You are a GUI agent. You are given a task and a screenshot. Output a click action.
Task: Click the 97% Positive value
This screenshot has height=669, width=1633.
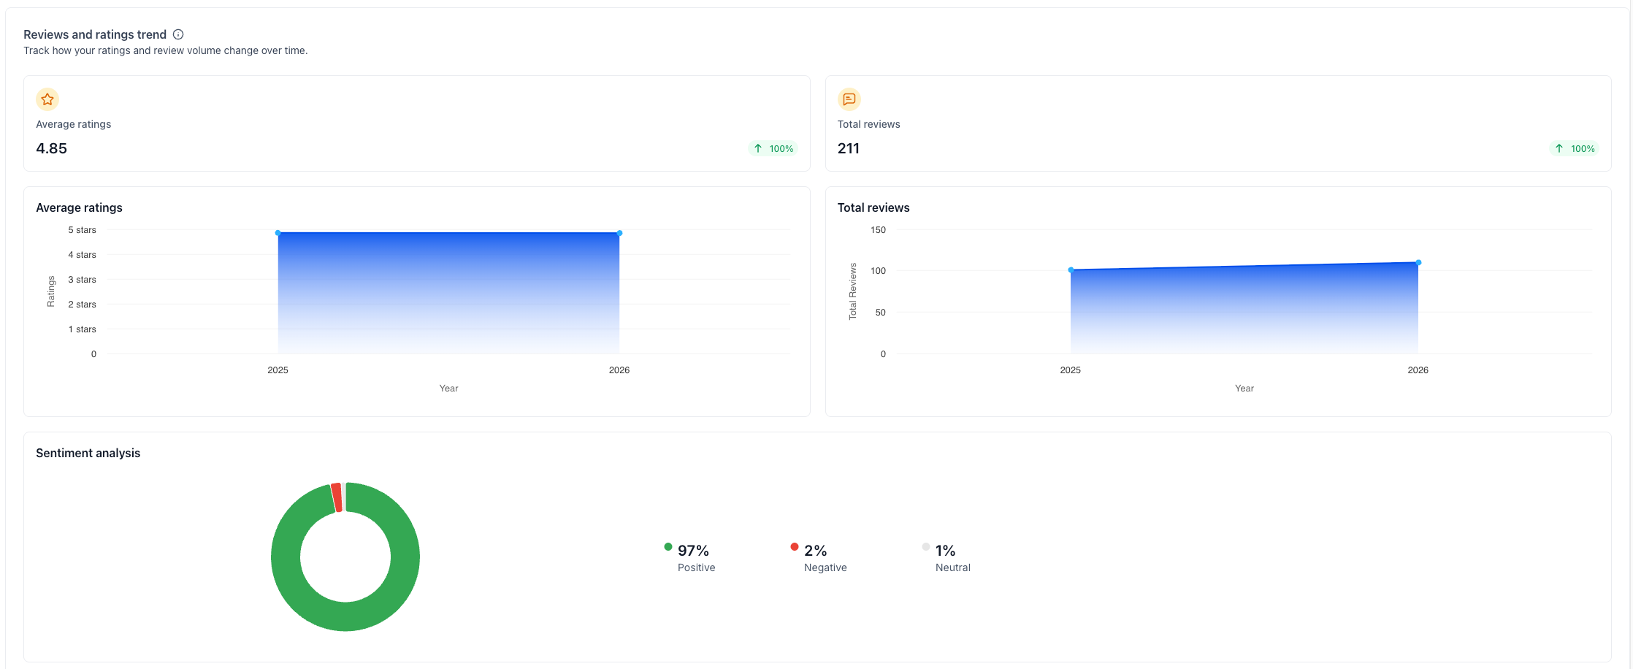point(693,551)
